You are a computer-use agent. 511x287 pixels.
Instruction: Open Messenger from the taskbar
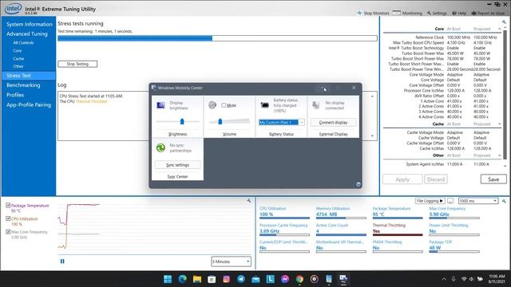285,279
